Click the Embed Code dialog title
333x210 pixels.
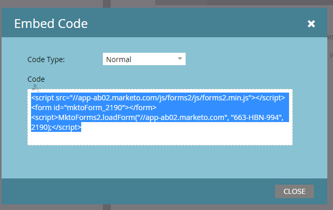click(51, 23)
